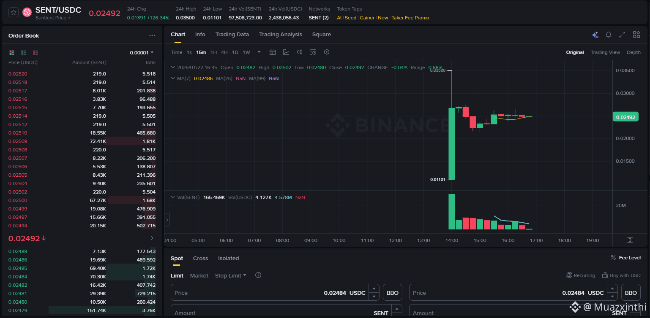This screenshot has width=650, height=318.
Task: Click the buy Amount input field
Action: 281,311
